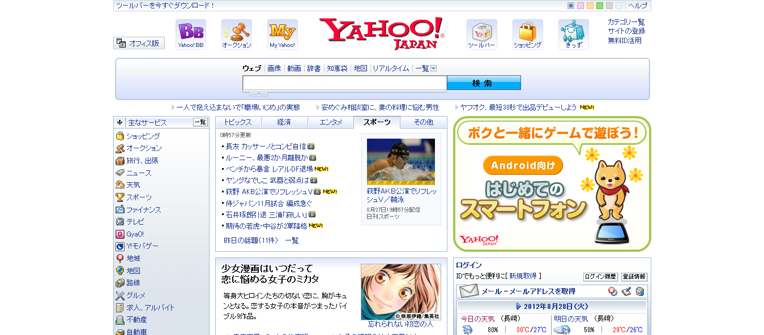Click the 検索 search button

[484, 83]
